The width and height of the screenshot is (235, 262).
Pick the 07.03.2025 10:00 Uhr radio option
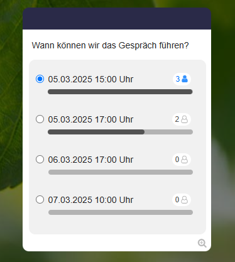[40, 200]
